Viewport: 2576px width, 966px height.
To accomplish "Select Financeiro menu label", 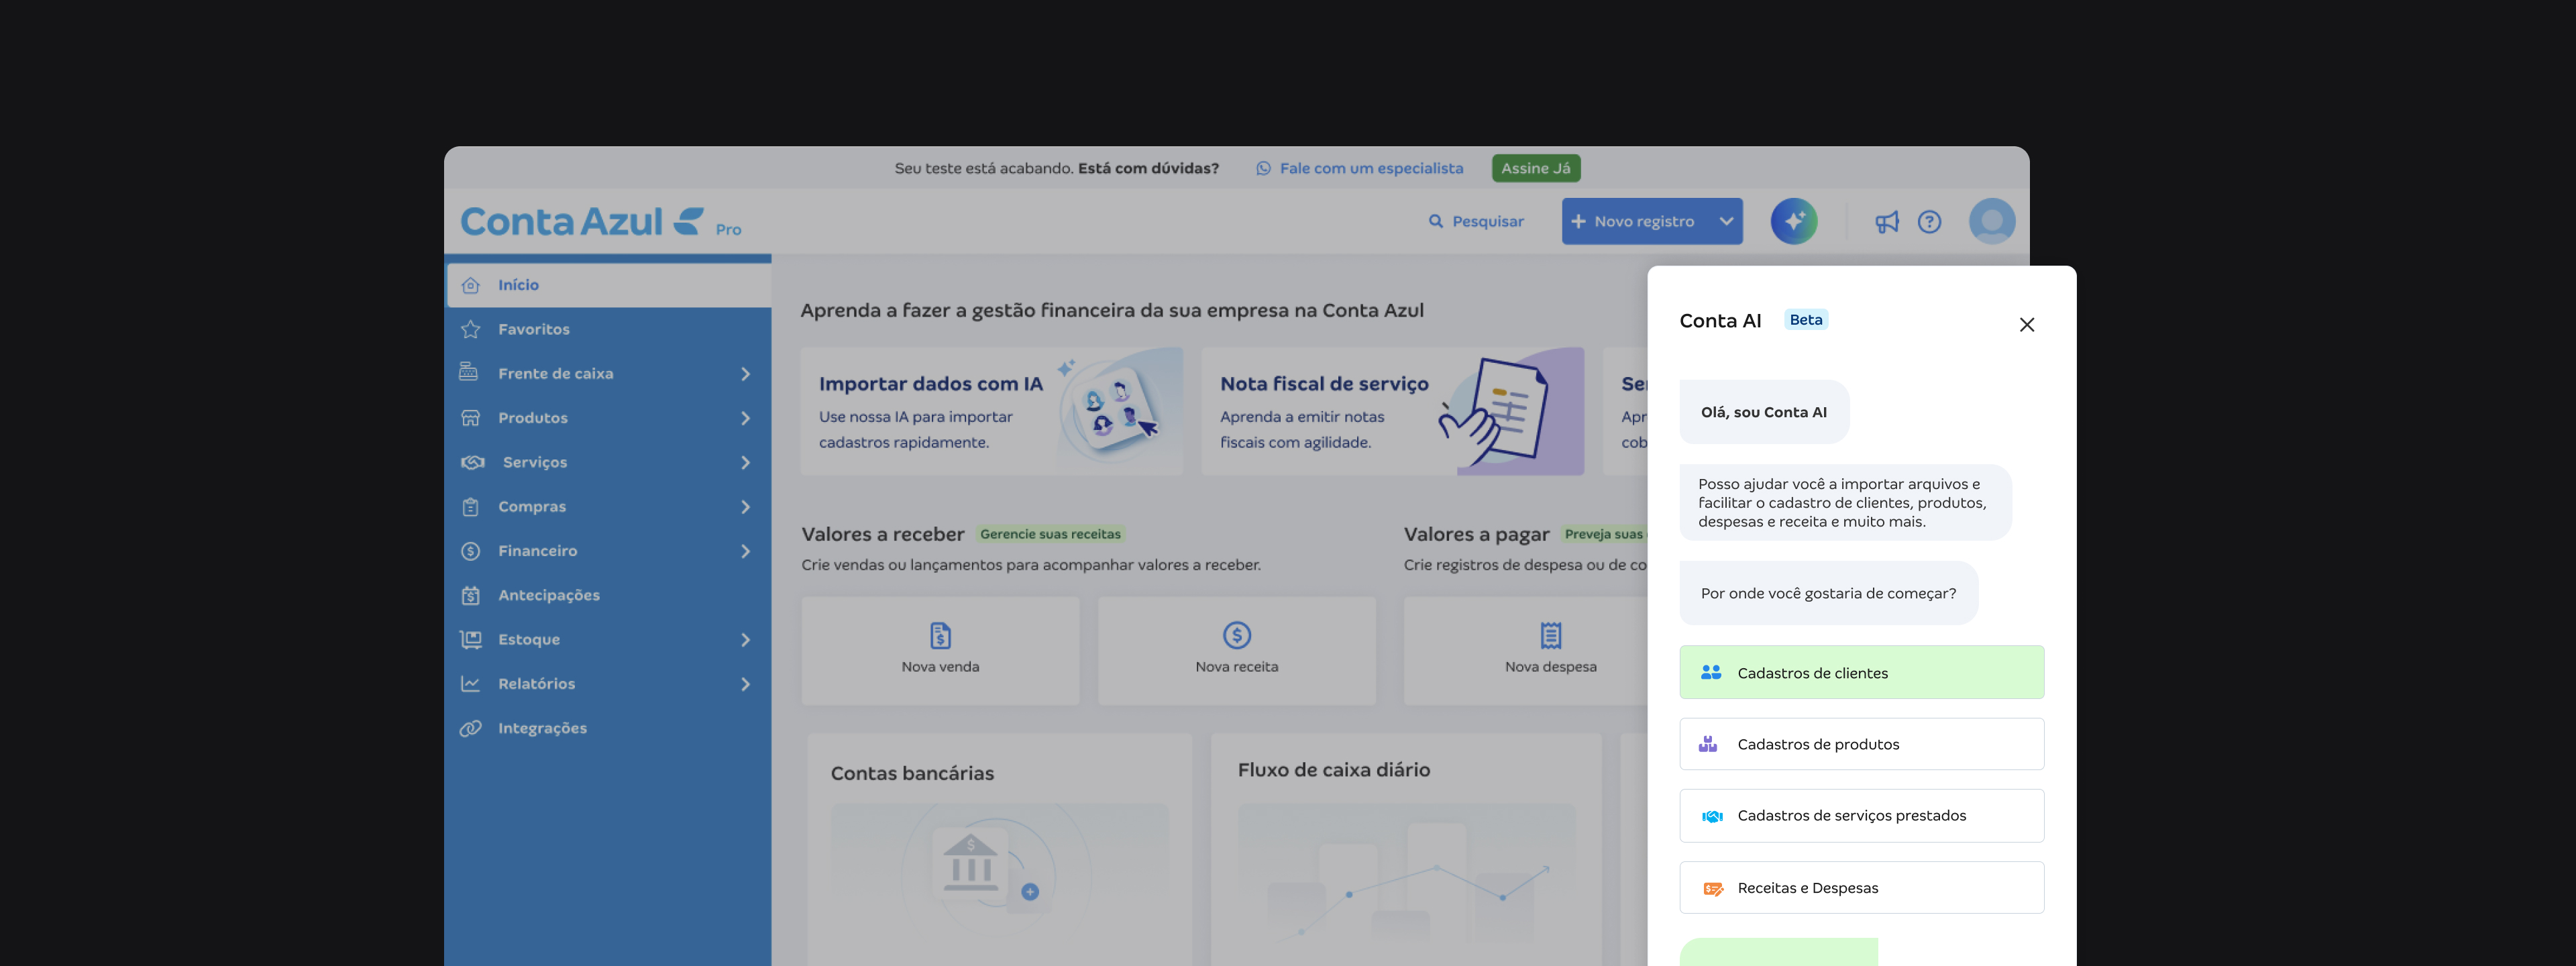I will coord(537,551).
